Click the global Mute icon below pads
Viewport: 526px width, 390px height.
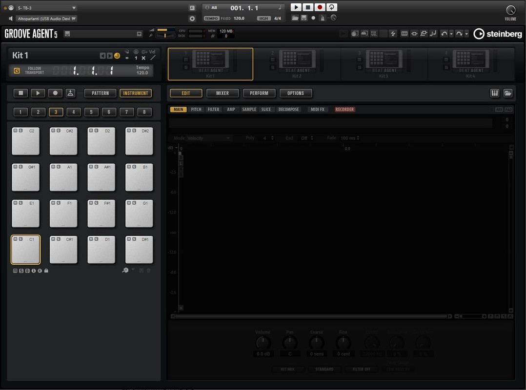click(x=15, y=271)
